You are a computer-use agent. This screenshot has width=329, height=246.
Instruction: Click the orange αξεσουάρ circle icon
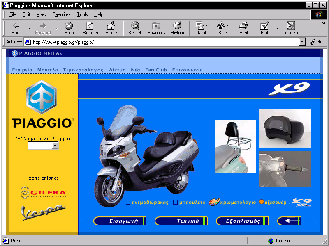coord(262,202)
